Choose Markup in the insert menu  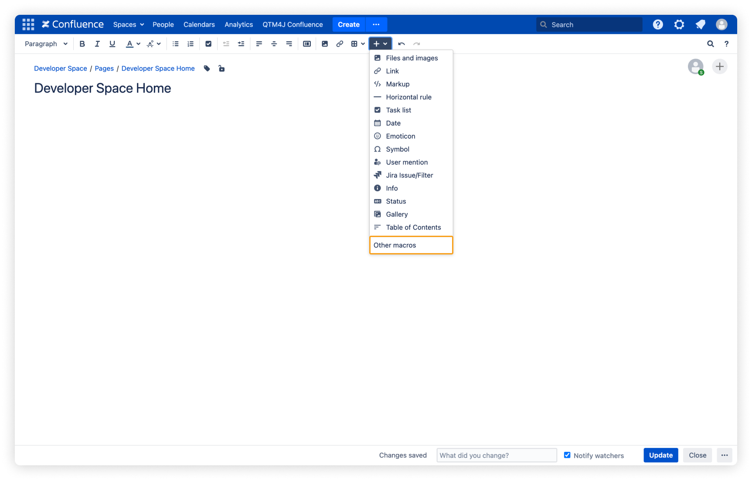(411, 84)
